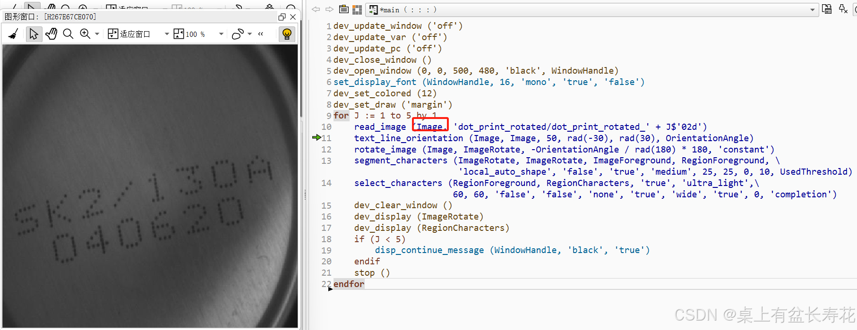
Task: Click code line dev_display (ImageRotate)
Action: coord(419,217)
